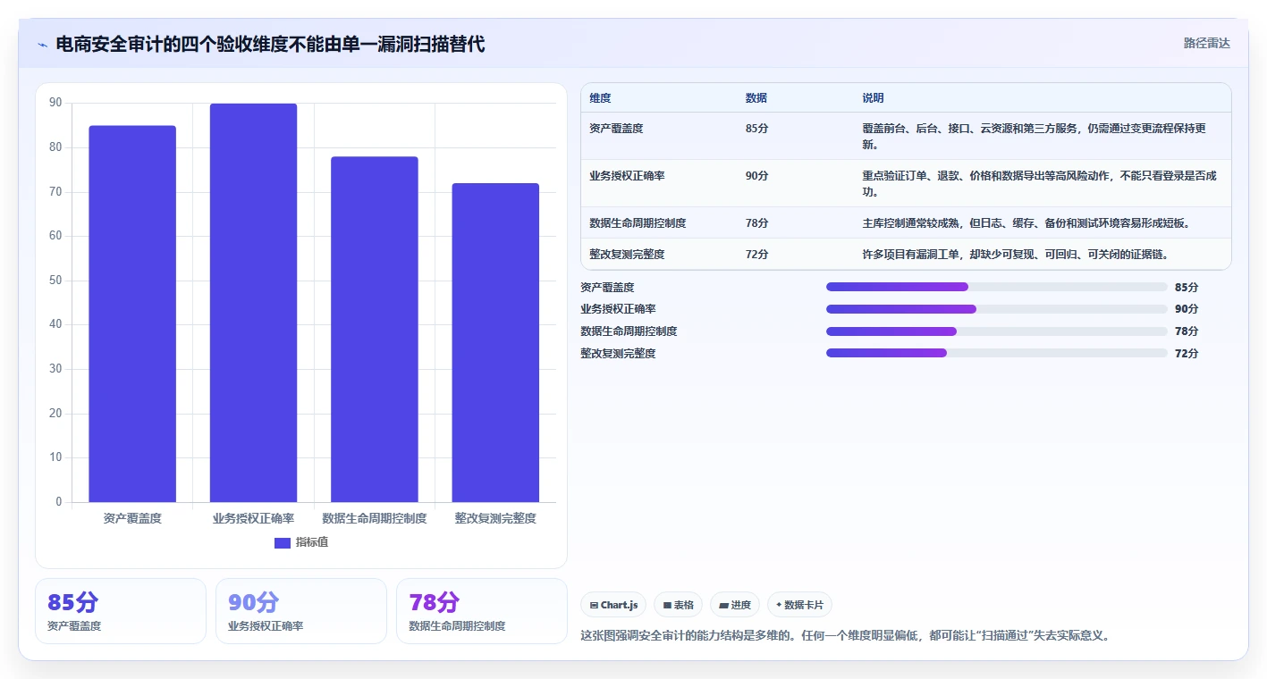Click y-axis tick label 50
Viewport: 1267px width, 679px height.
[x=55, y=281]
